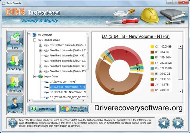Click the red J:\ legend swatch
The width and height of the screenshot is (190, 133).
click(152, 85)
